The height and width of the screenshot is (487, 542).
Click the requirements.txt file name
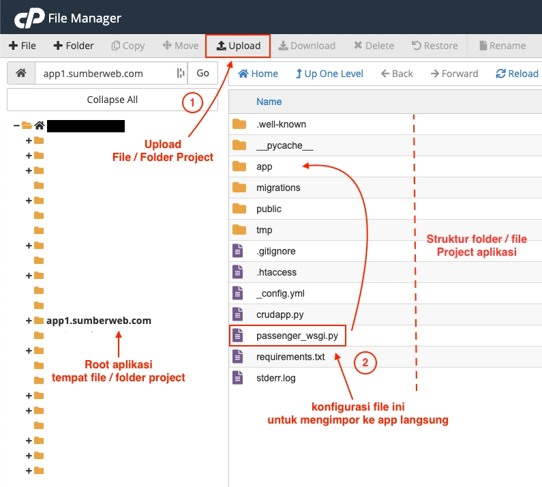[x=290, y=357]
